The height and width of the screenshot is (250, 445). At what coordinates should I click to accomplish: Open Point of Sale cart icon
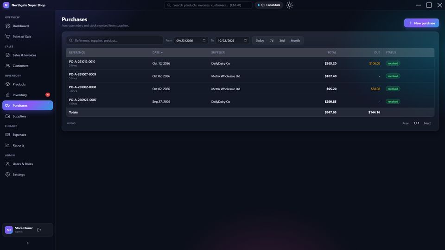[8, 37]
